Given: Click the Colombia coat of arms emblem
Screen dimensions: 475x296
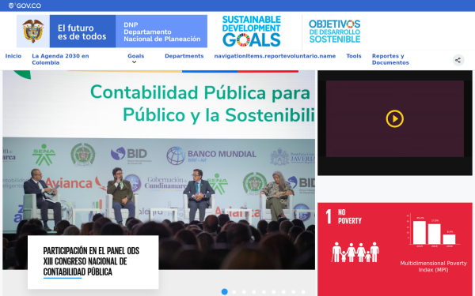Looking at the screenshot, I should click(33, 31).
